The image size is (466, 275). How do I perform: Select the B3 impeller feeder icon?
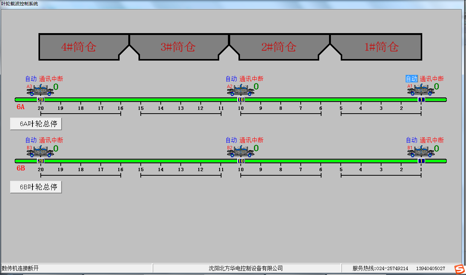pos(40,151)
